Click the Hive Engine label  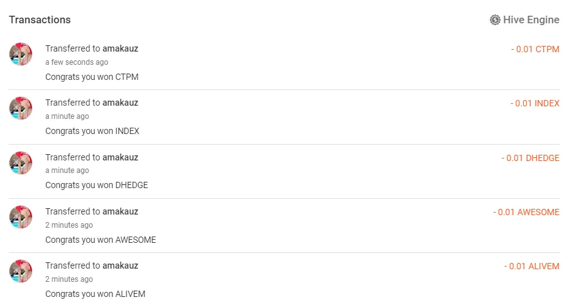point(531,20)
